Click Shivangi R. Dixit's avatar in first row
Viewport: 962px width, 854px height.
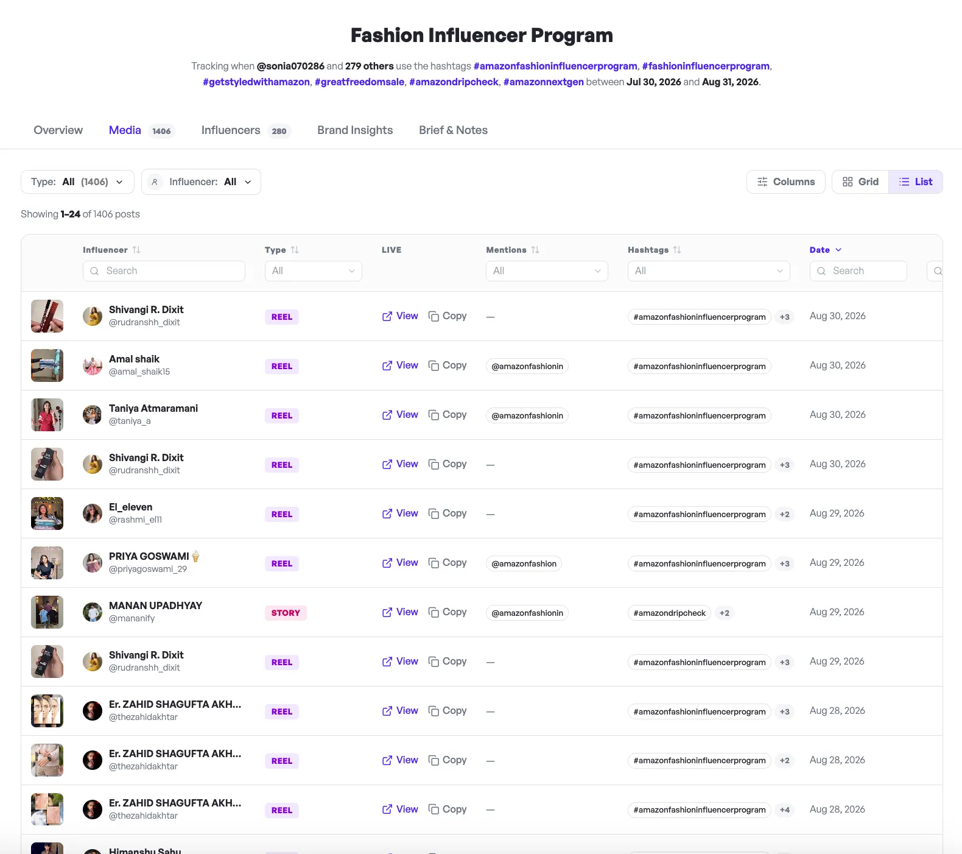(x=93, y=316)
